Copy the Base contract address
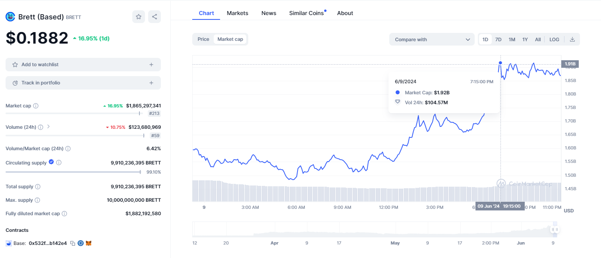 73,243
